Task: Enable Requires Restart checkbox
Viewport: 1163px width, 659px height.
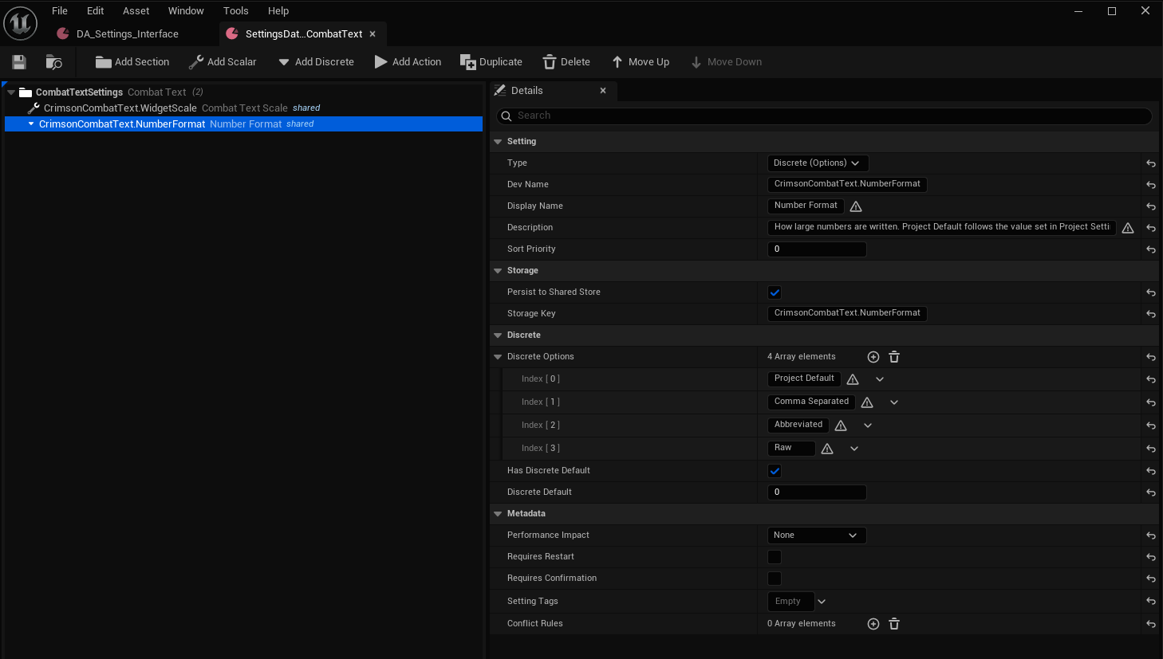Action: (775, 557)
